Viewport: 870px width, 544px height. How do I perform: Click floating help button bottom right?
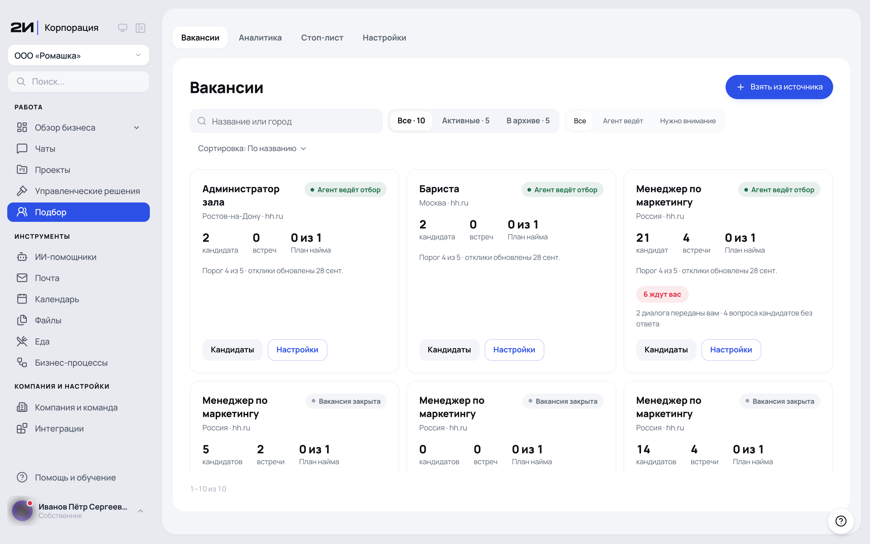pos(840,521)
